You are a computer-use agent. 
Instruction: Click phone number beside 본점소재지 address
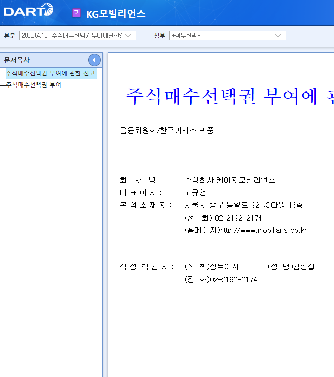pos(238,218)
